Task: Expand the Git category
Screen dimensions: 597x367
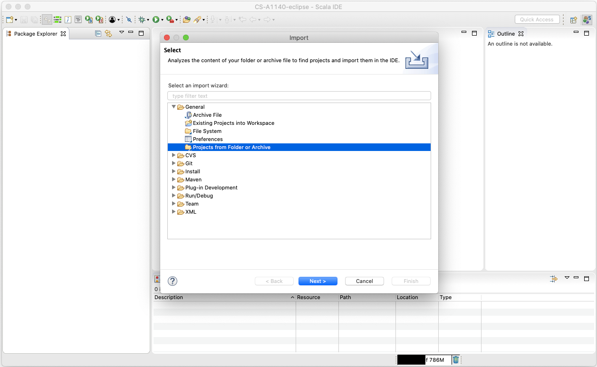Action: click(x=173, y=163)
